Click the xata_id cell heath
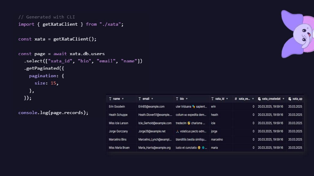This screenshot has height=176, width=314. [x=214, y=115]
